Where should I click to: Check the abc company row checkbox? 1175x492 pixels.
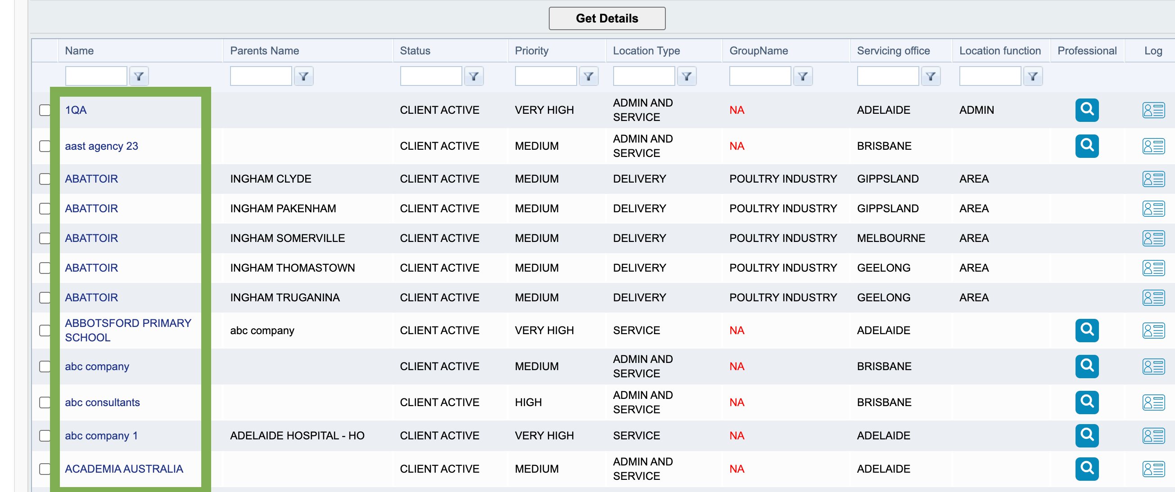tap(45, 366)
